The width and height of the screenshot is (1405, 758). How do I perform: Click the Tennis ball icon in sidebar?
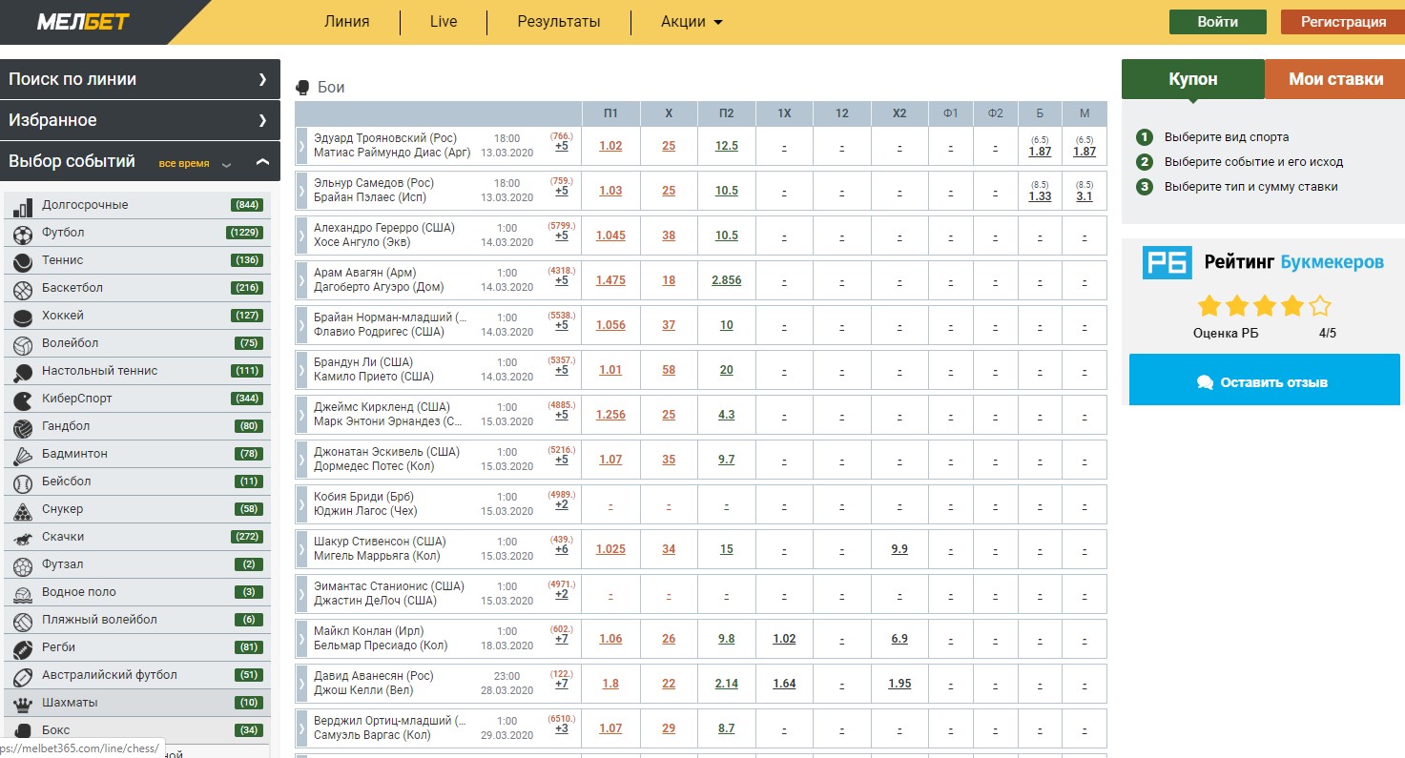coord(23,260)
